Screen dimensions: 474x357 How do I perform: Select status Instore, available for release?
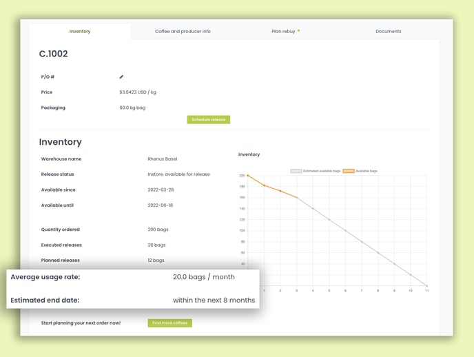(x=178, y=174)
